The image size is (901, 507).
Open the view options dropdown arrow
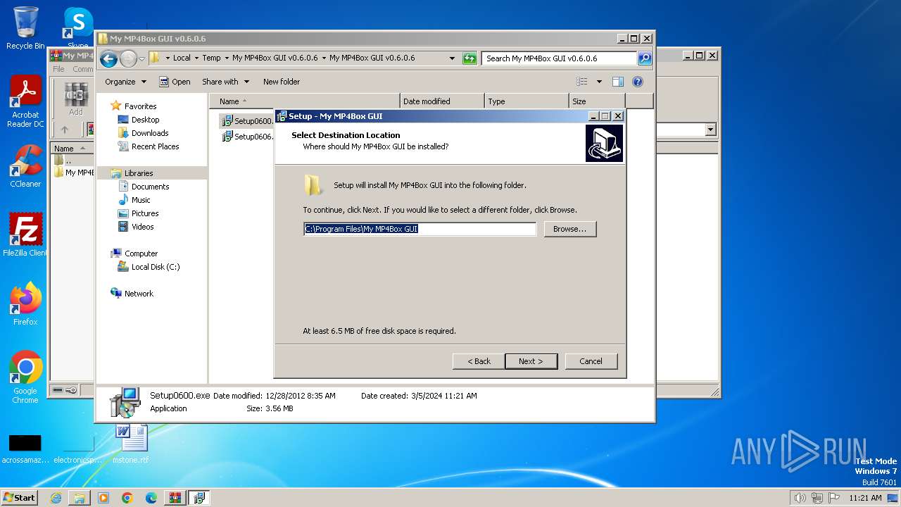click(599, 82)
